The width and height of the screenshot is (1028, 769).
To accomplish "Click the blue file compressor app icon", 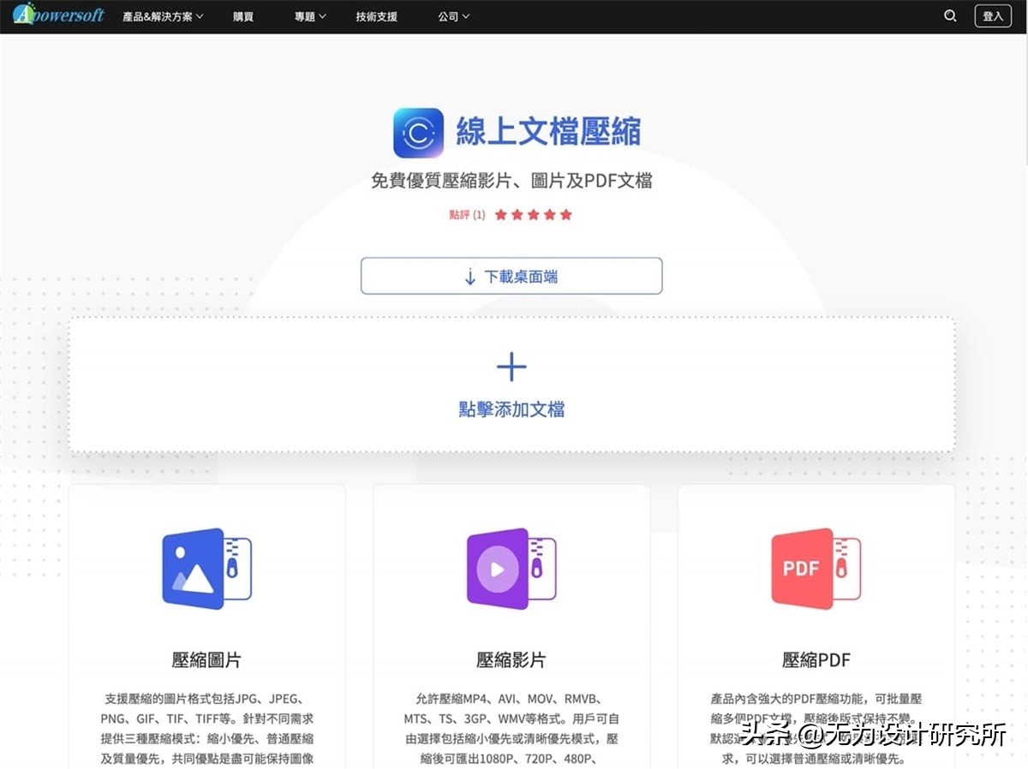I will (418, 133).
